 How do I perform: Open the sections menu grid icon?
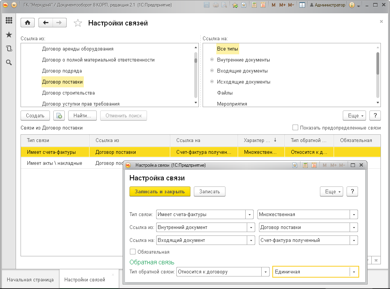(x=9, y=21)
